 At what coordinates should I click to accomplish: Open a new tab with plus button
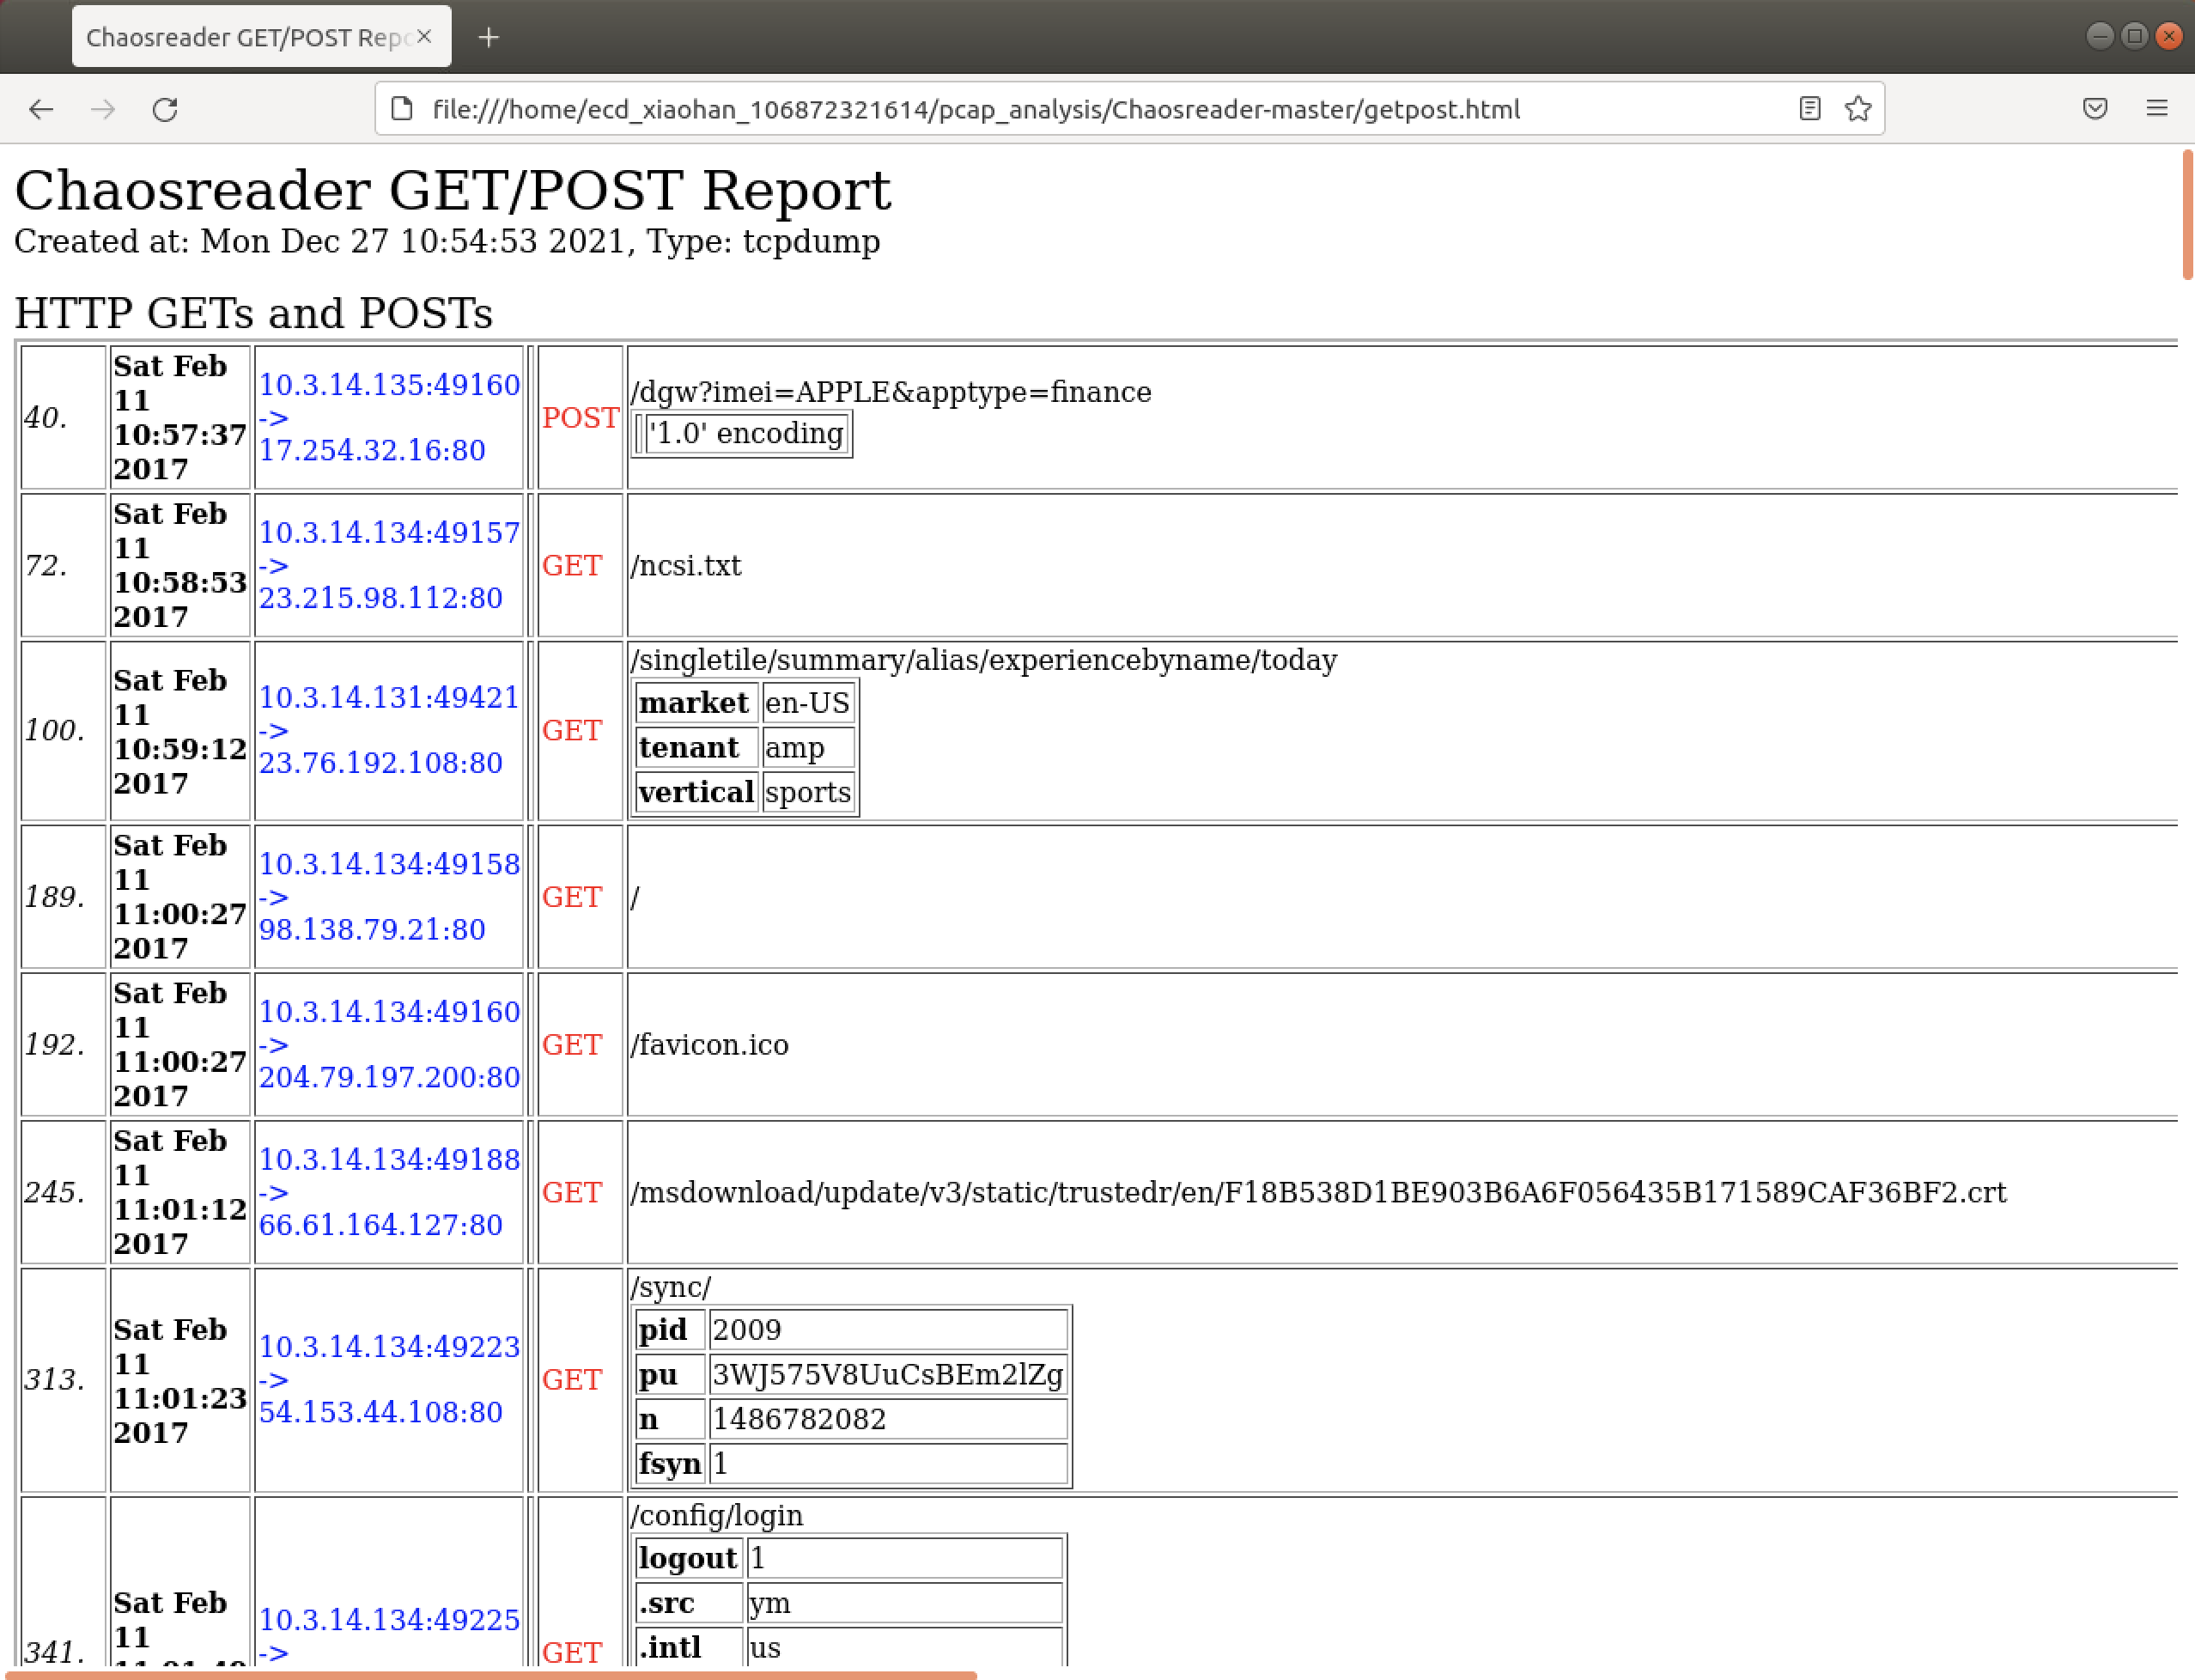click(488, 37)
